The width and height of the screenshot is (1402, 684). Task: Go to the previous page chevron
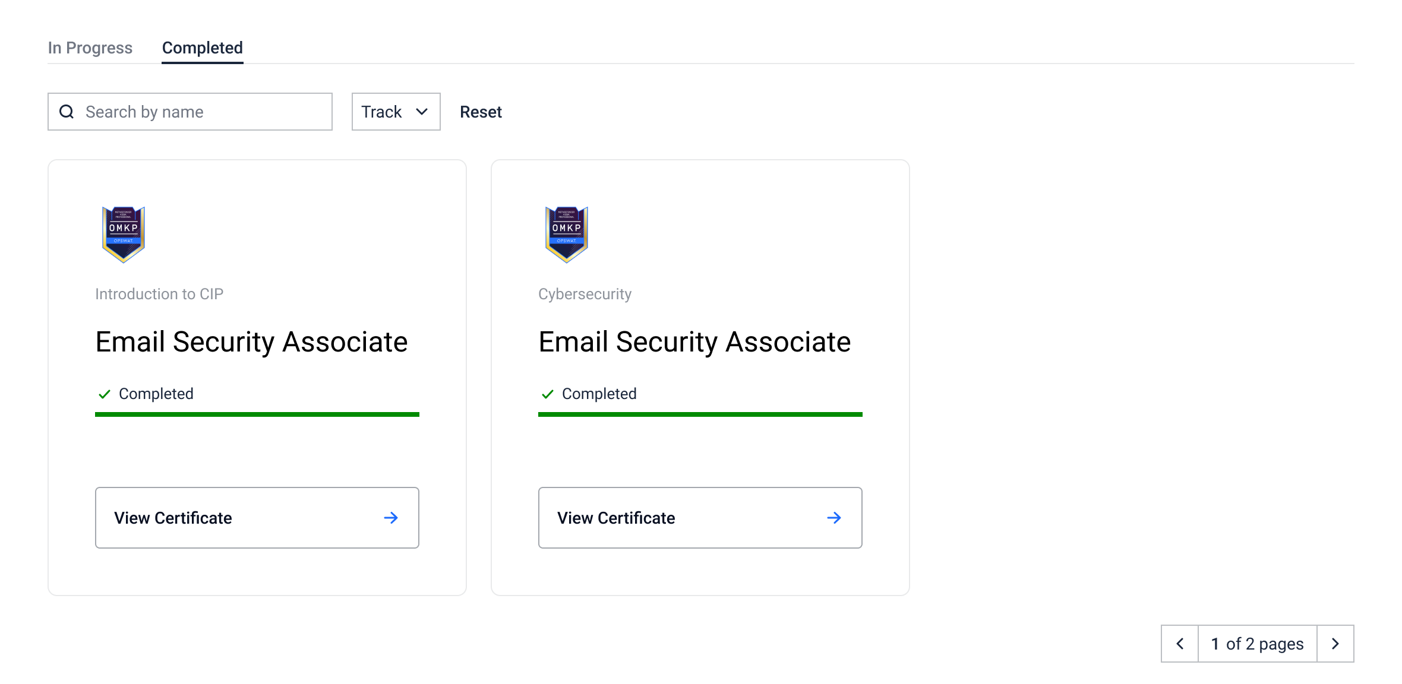[x=1180, y=644]
